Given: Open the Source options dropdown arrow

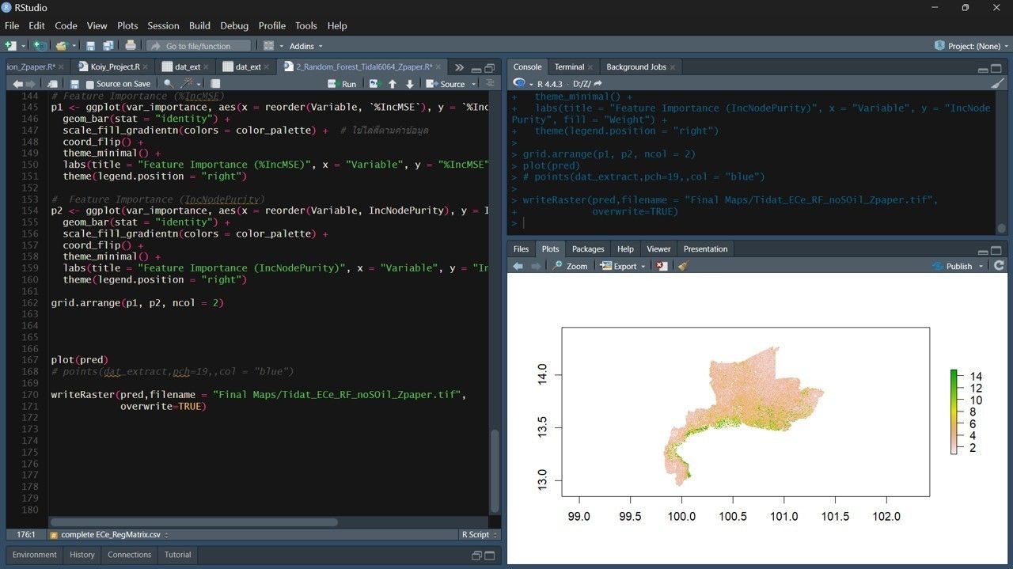Looking at the screenshot, I should tap(474, 84).
